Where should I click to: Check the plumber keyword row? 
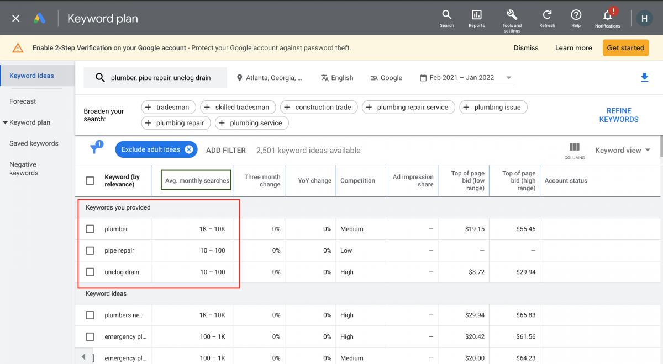pos(90,229)
